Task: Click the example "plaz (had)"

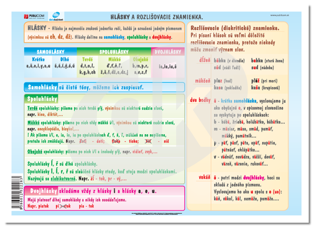Action: tap(223, 81)
